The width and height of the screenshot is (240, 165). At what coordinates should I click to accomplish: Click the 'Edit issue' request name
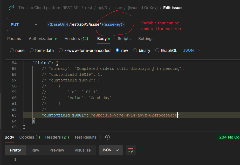(172, 8)
